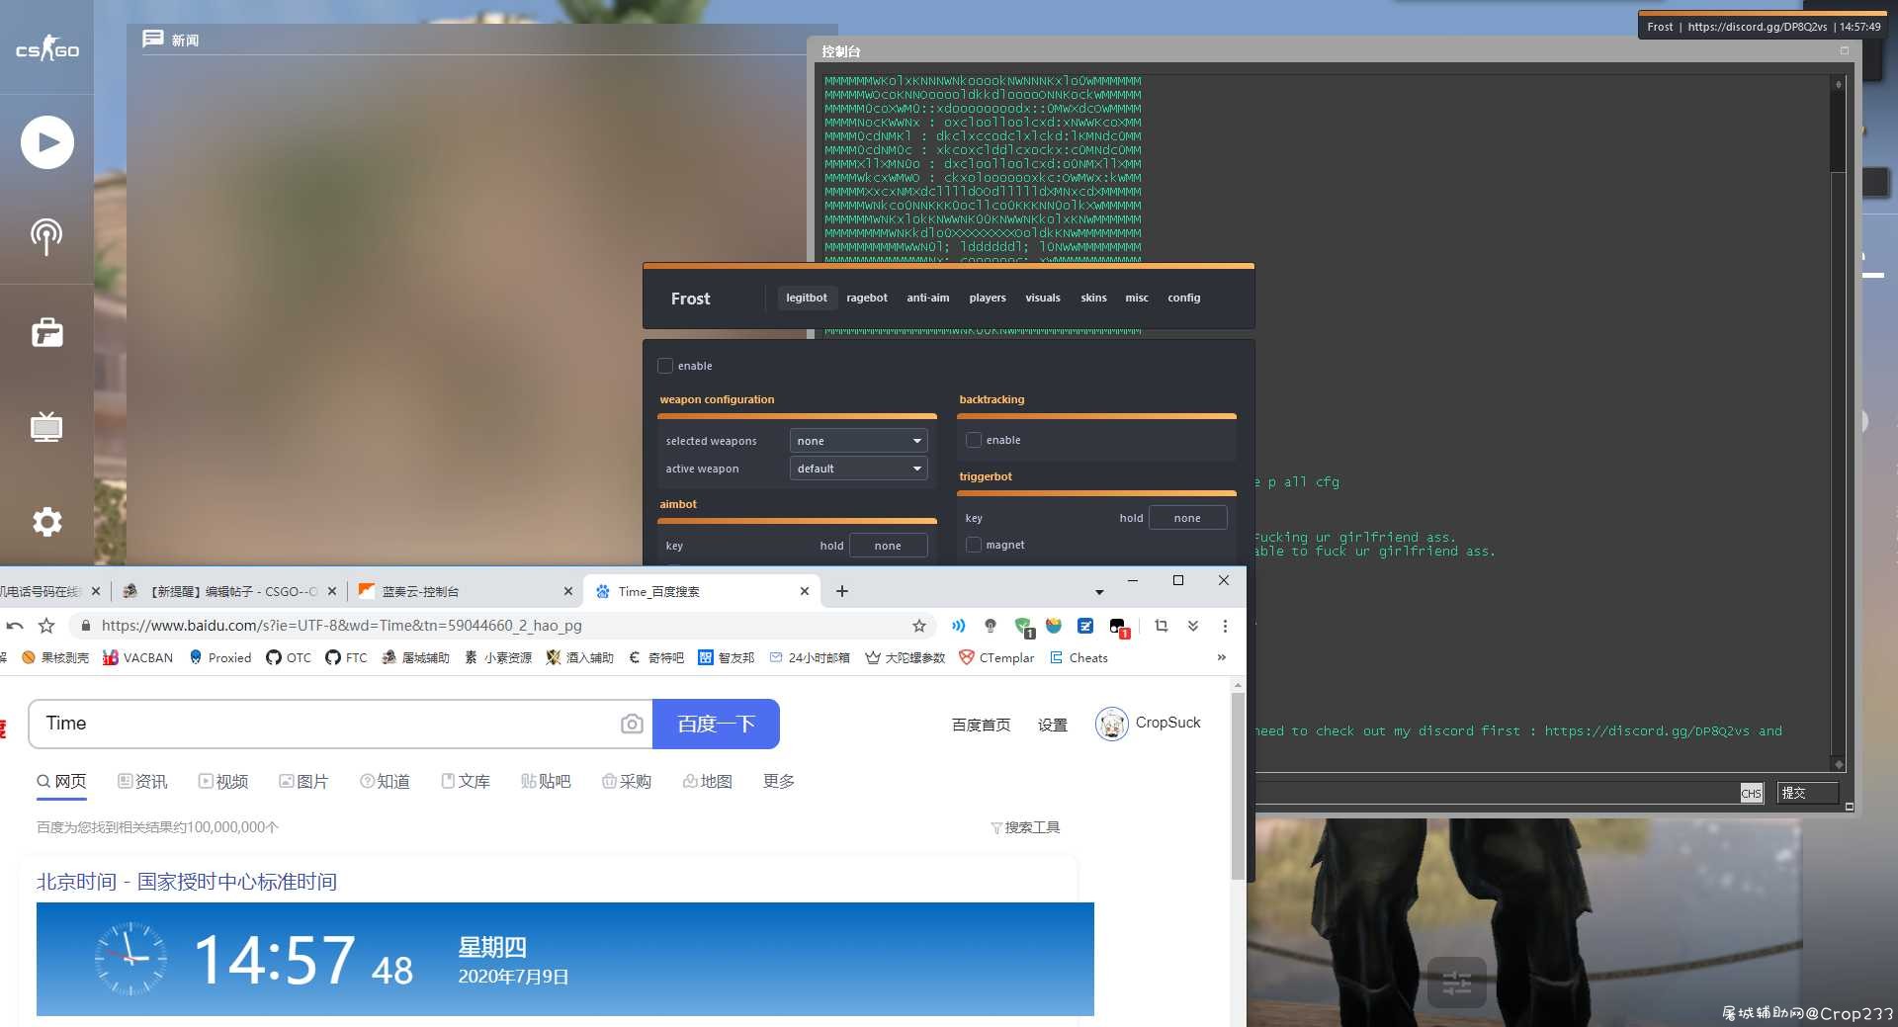Switch to the CSGO 编辑帖子 browser tab
This screenshot has height=1027, width=1898.
[x=229, y=591]
